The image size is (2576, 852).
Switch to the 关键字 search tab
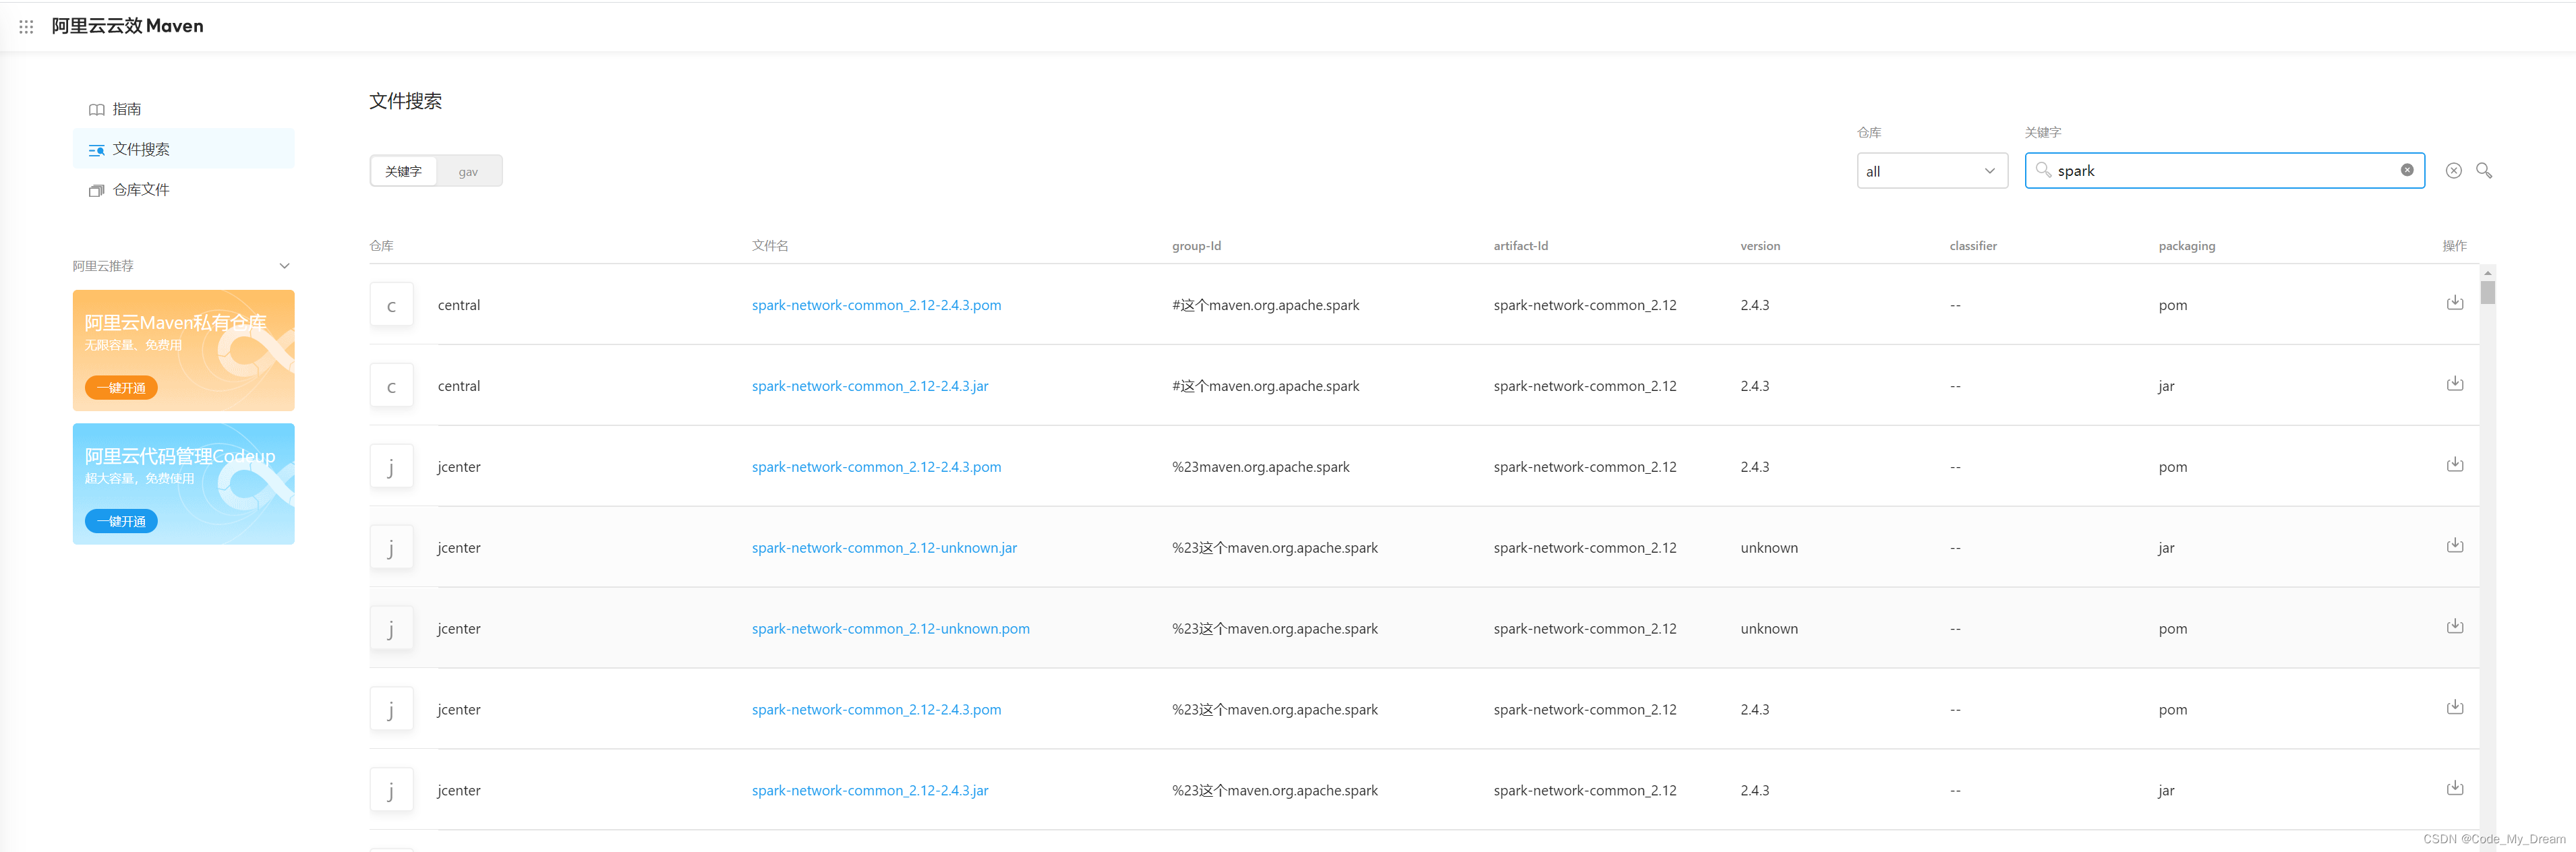point(403,171)
